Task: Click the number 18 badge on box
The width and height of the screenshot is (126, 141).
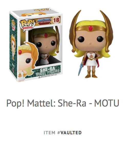Action: click(56, 20)
